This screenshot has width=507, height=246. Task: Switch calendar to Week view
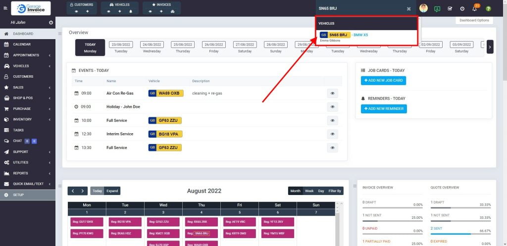(x=309, y=191)
